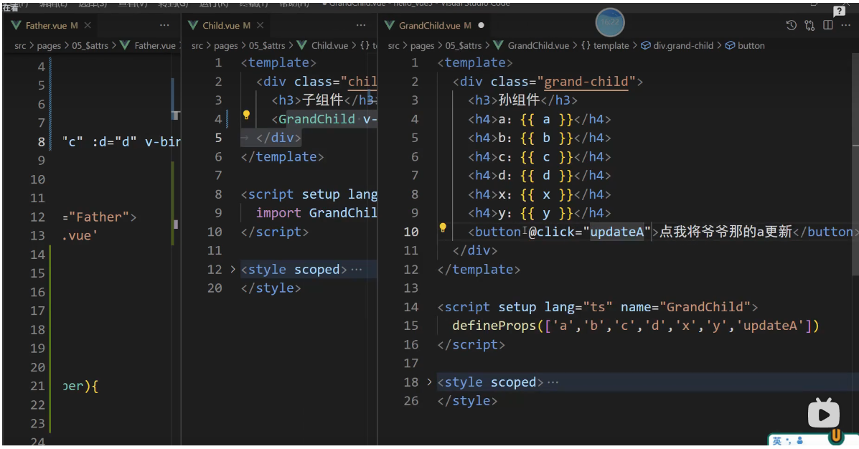
Task: Click line number 10 in GrandChild.vue gutter
Action: pyautogui.click(x=411, y=232)
